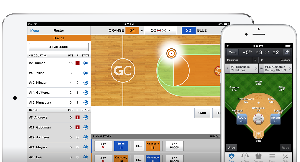The width and height of the screenshot is (300, 162).
Task: Select player row "#10, Klinger"
Action: [x=59, y=83]
